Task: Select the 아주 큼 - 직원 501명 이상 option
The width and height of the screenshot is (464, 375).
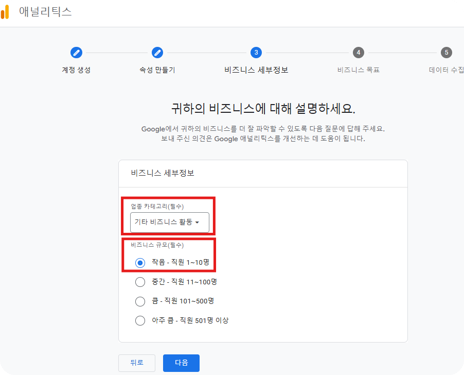Action: pyautogui.click(x=140, y=320)
